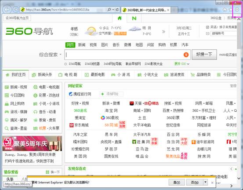Open the 电视剧 category tab
The width and height of the screenshot is (243, 190).
coord(68,75)
